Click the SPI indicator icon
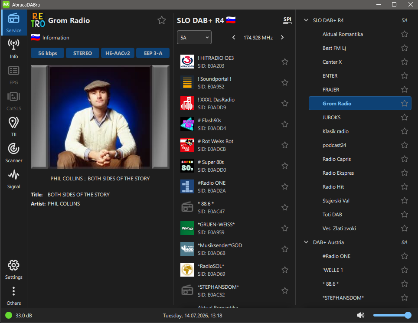Image resolution: width=418 pixels, height=323 pixels. pos(287,20)
